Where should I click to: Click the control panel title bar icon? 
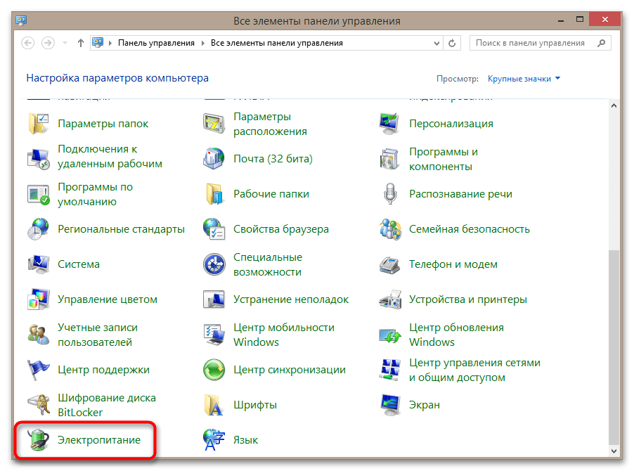point(21,20)
